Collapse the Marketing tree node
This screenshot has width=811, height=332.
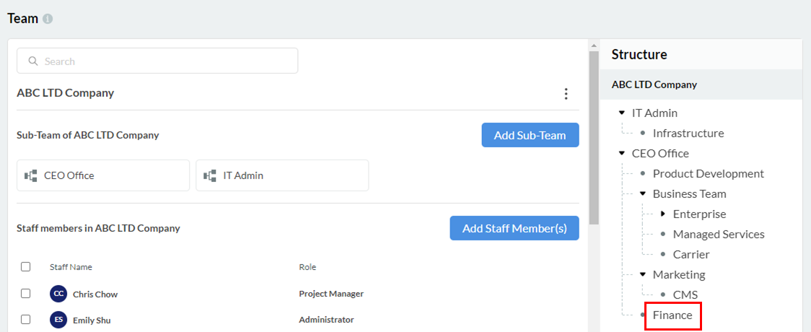point(643,275)
